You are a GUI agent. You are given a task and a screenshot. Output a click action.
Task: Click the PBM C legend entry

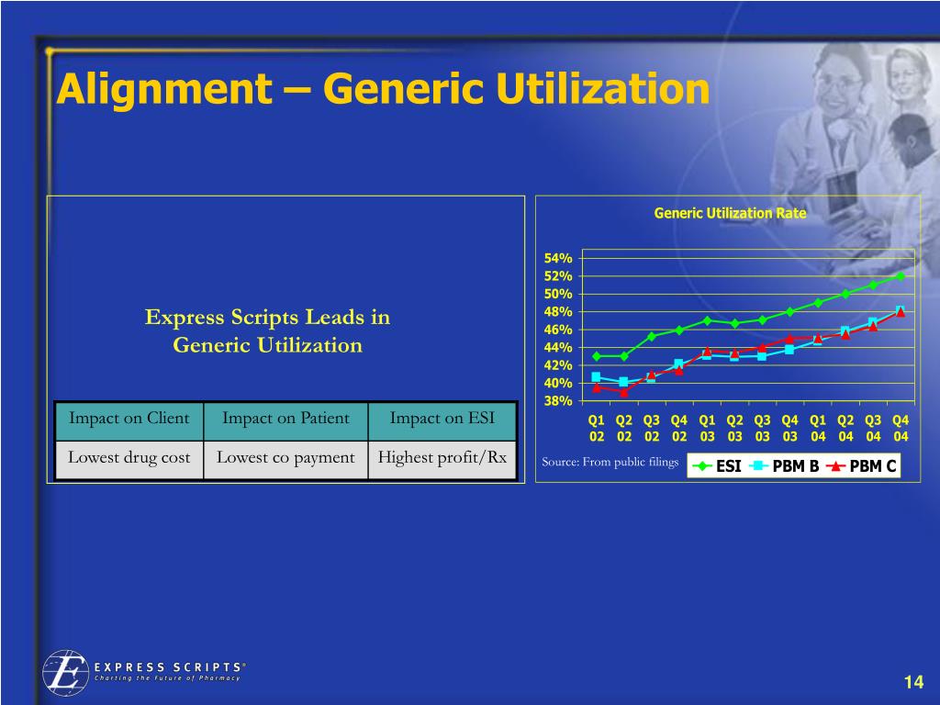point(861,465)
